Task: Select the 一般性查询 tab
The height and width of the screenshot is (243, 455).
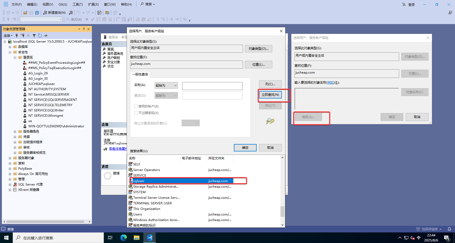Action: tap(140, 74)
